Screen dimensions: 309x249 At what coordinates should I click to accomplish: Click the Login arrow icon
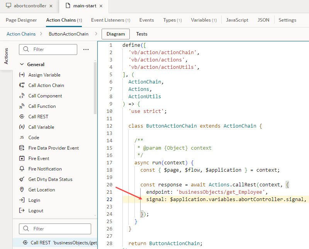[22, 200]
